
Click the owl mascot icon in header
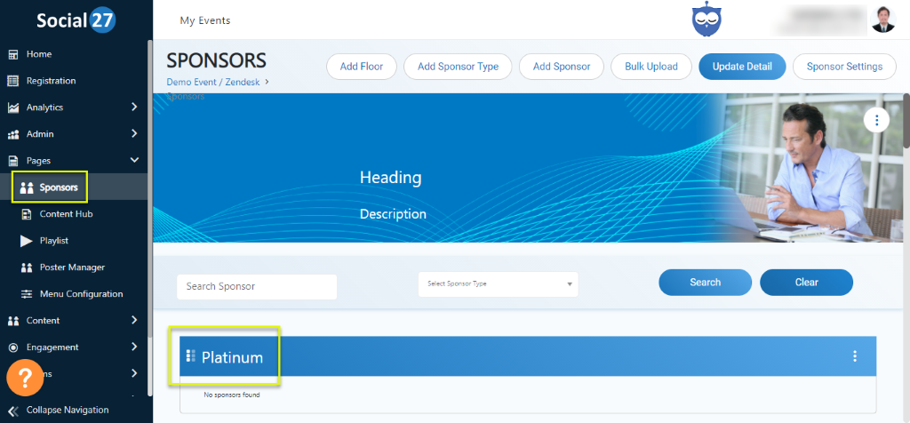click(x=706, y=20)
